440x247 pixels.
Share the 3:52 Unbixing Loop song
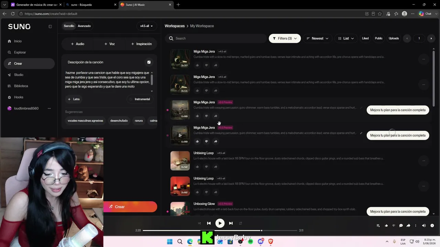coord(216,167)
